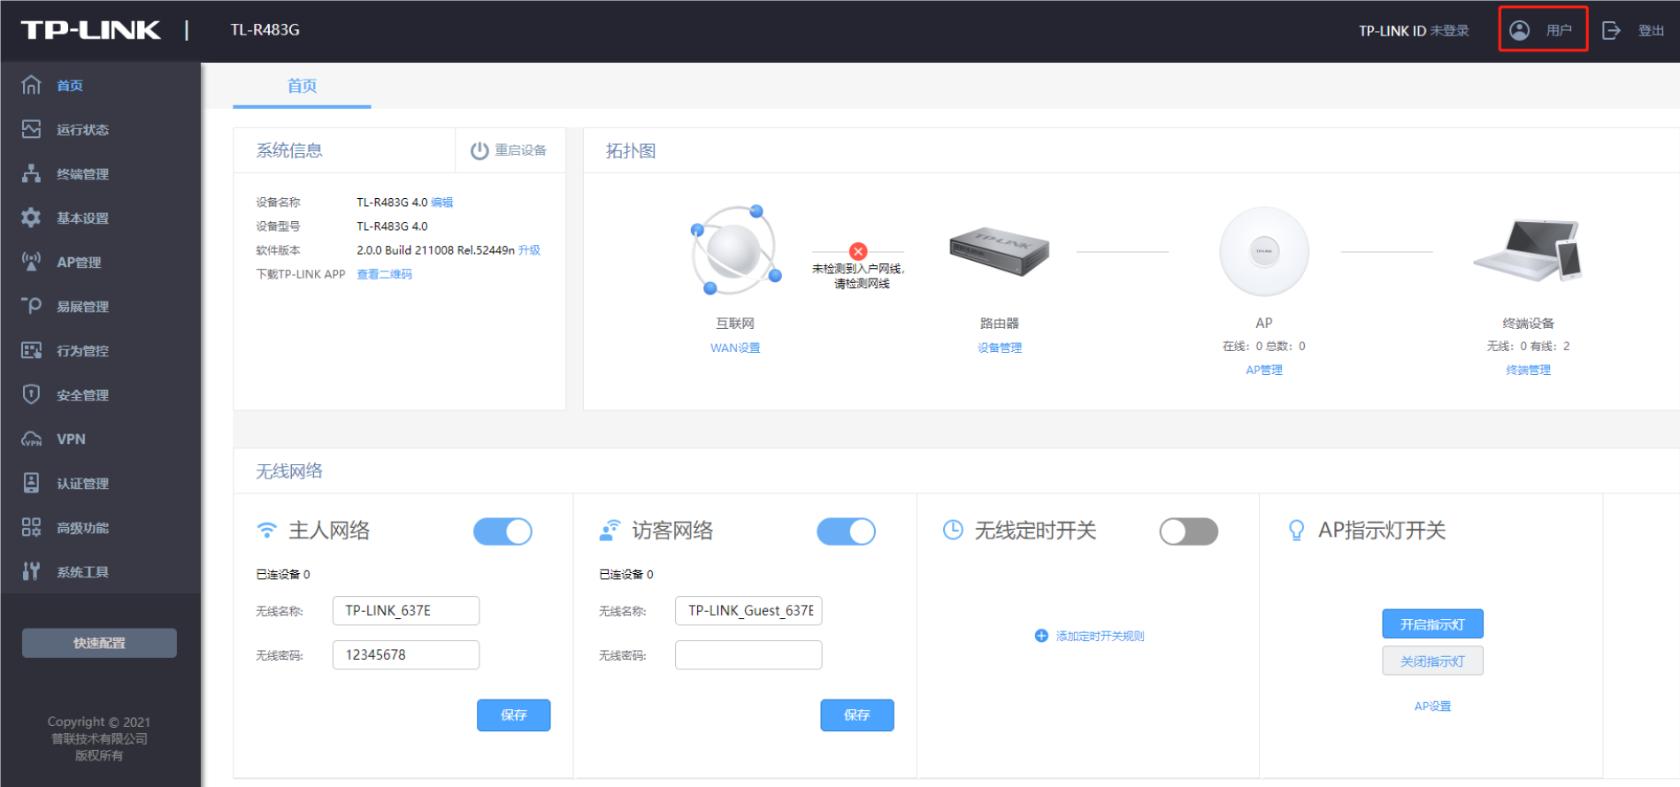Click the light bulb icon beside AP指示灯开关
1680x787 pixels.
pos(1296,530)
